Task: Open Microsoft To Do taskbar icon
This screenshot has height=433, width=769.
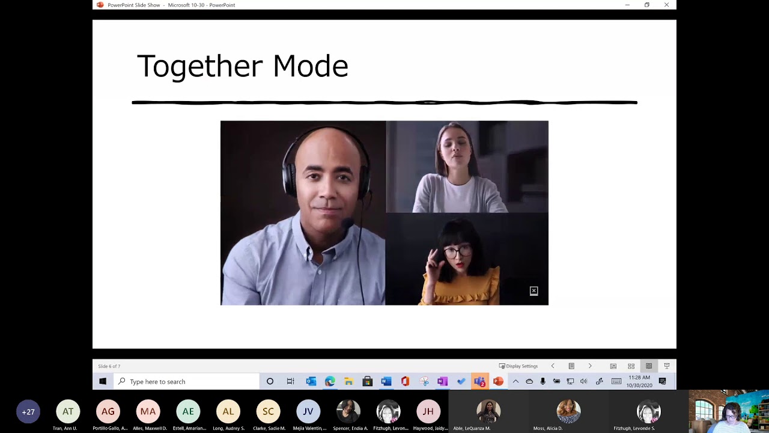Action: pos(461,381)
